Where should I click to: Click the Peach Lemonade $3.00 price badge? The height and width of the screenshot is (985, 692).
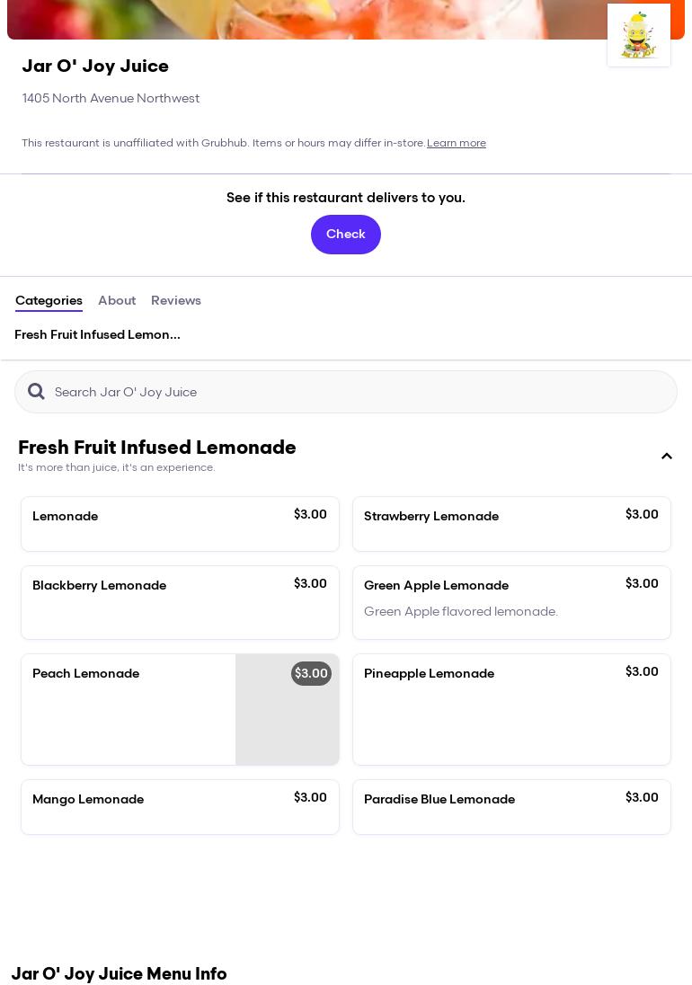[x=311, y=674]
